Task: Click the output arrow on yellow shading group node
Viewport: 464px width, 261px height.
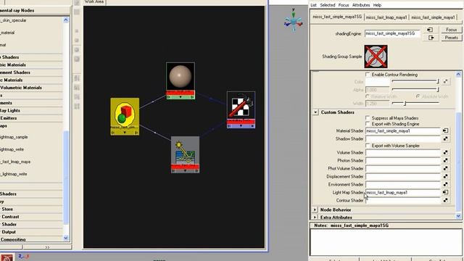Action: (136, 133)
